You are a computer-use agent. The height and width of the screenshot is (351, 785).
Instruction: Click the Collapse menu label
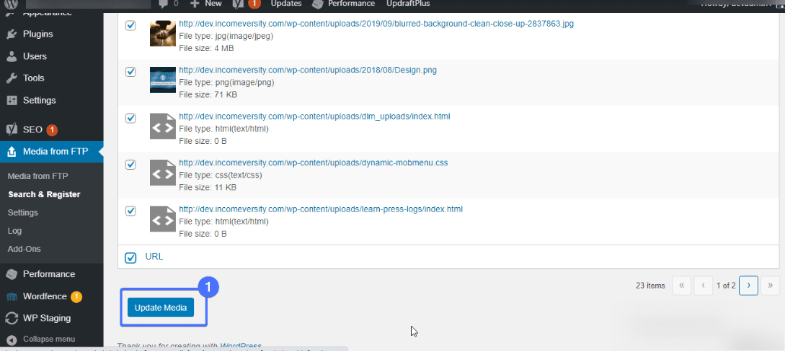click(x=49, y=339)
